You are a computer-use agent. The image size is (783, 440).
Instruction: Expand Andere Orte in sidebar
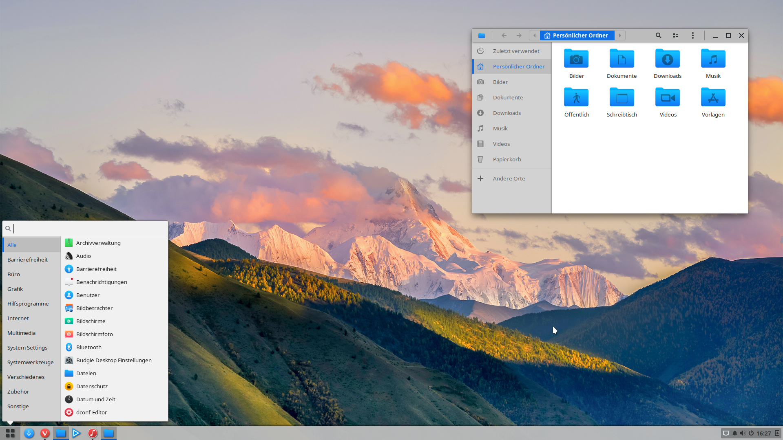tap(509, 178)
